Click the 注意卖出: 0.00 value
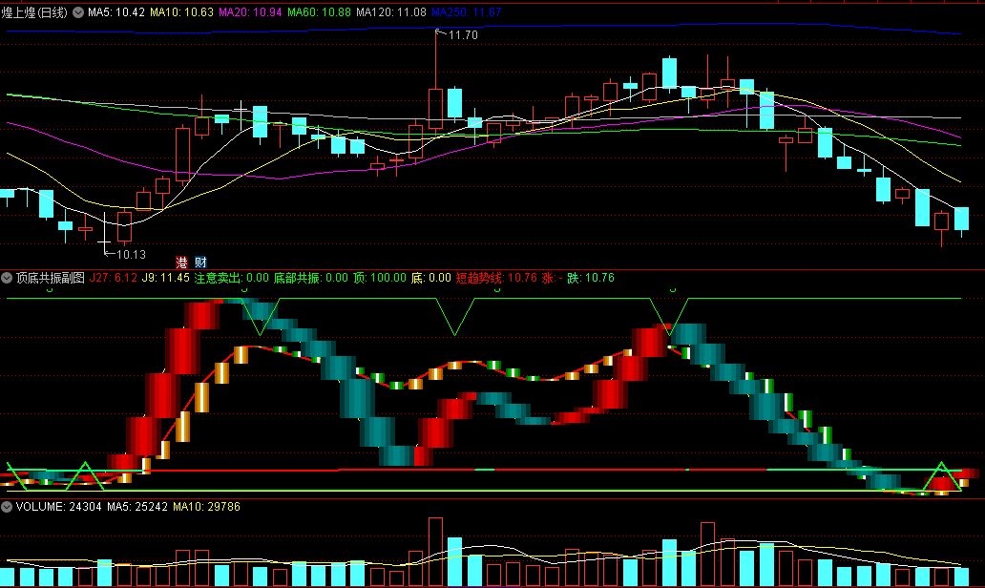985x588 pixels. 231,278
